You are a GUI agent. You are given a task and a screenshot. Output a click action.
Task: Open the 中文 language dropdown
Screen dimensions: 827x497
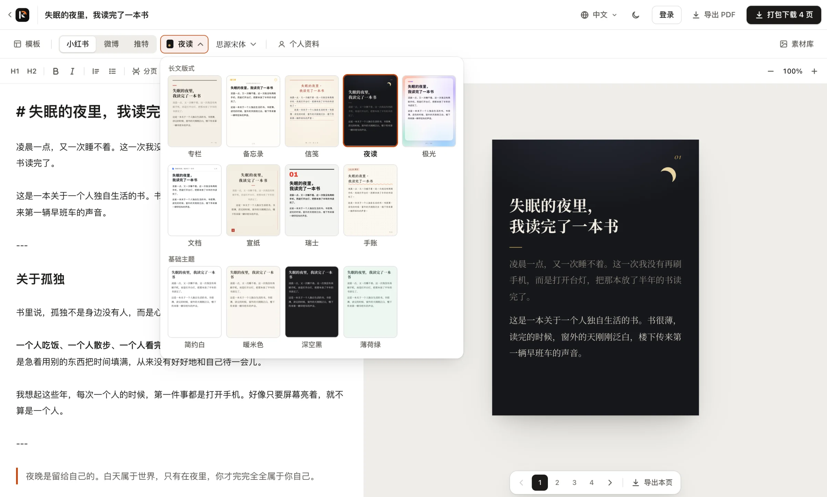pyautogui.click(x=599, y=15)
